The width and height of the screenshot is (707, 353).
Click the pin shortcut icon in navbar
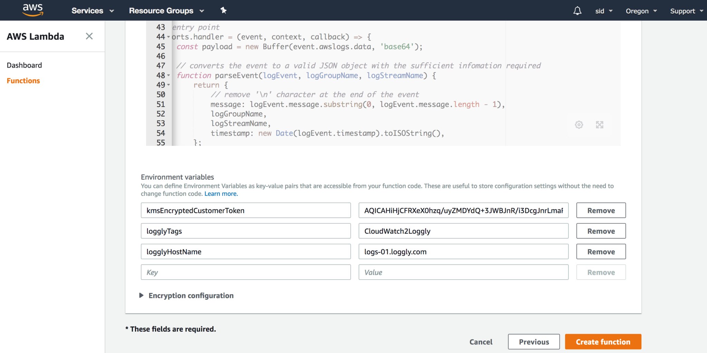(x=223, y=10)
